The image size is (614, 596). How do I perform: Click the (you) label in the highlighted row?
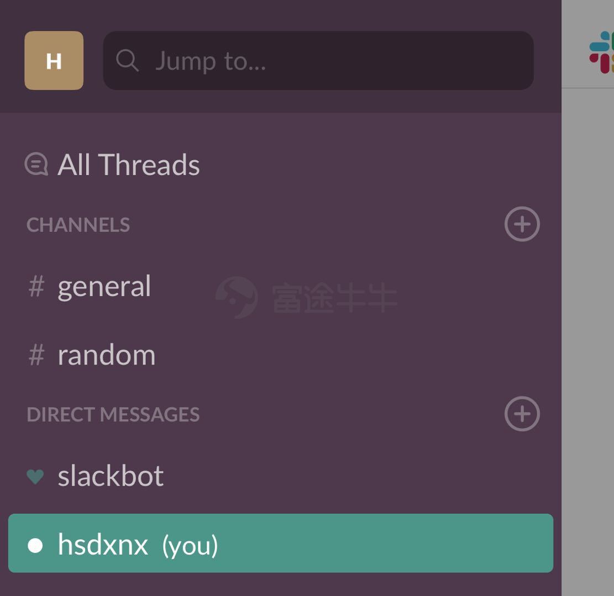pos(190,546)
